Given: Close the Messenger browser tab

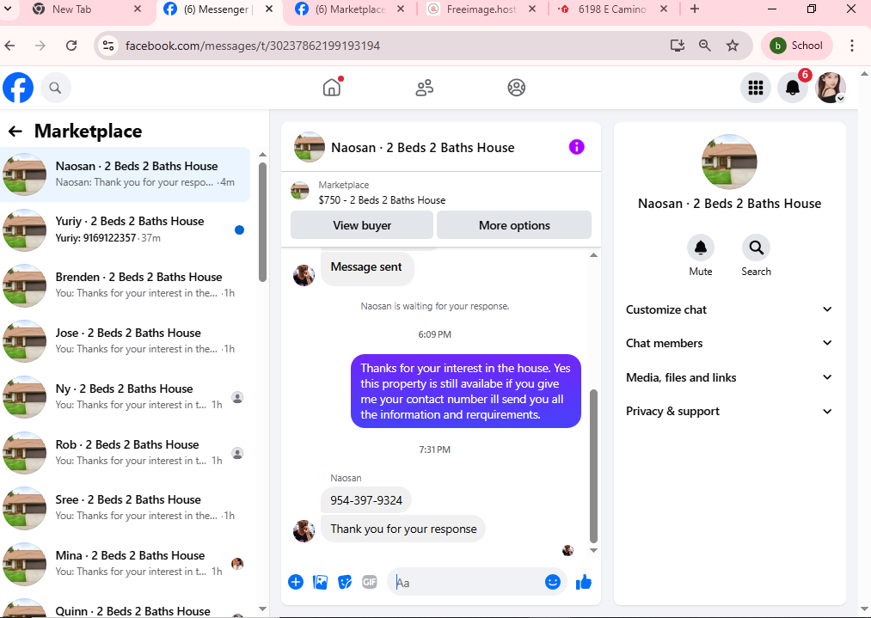Looking at the screenshot, I should (269, 9).
